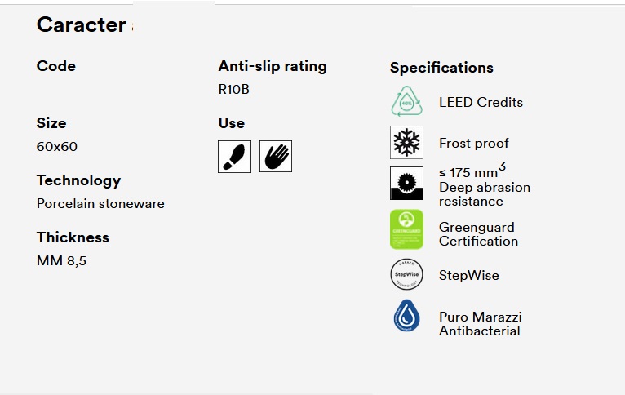Click the StepWise label text

tap(468, 276)
